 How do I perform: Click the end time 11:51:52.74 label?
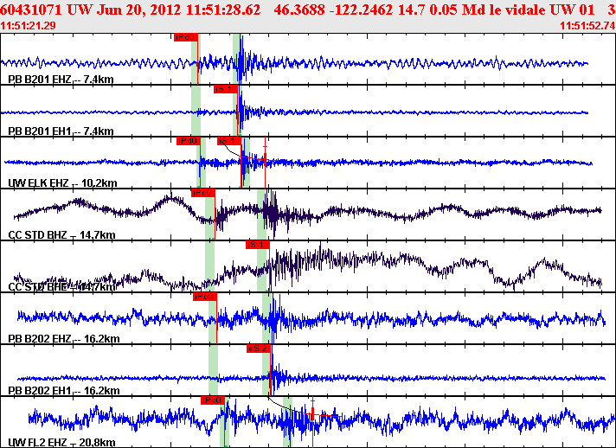[x=587, y=26]
